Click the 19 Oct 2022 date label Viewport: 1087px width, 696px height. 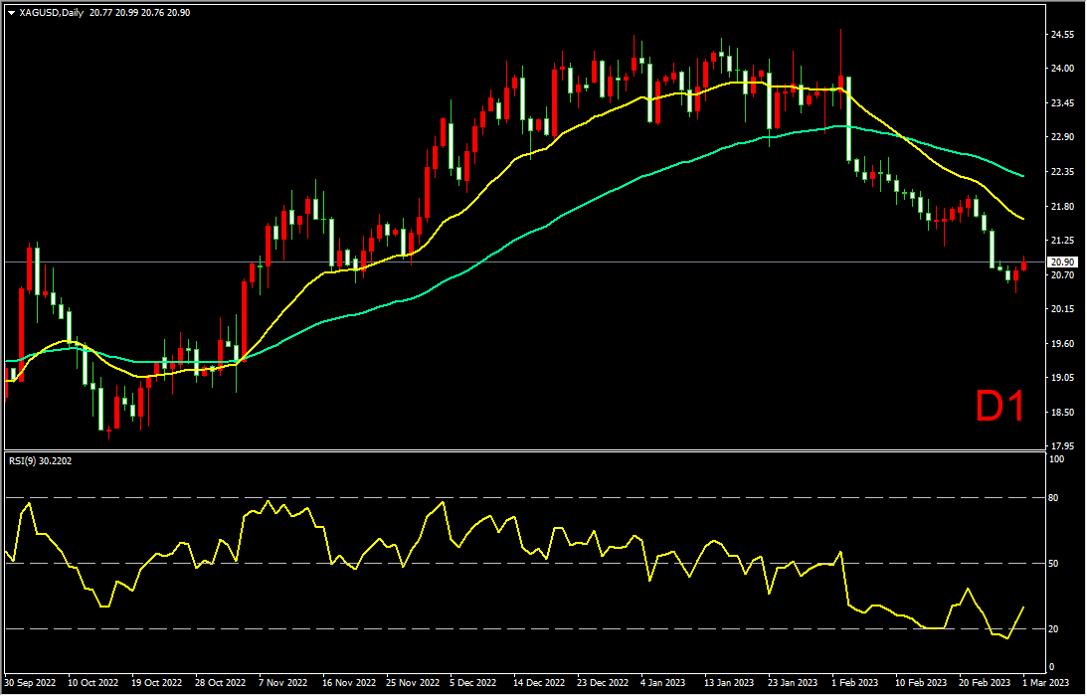coord(159,683)
